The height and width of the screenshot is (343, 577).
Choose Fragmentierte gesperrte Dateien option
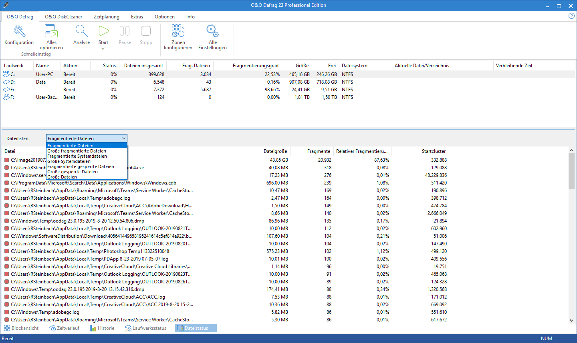click(x=87, y=166)
